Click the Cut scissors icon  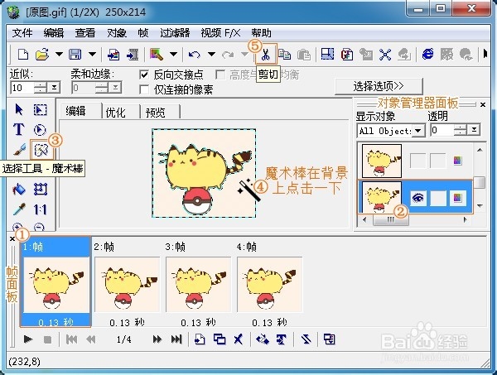(266, 55)
